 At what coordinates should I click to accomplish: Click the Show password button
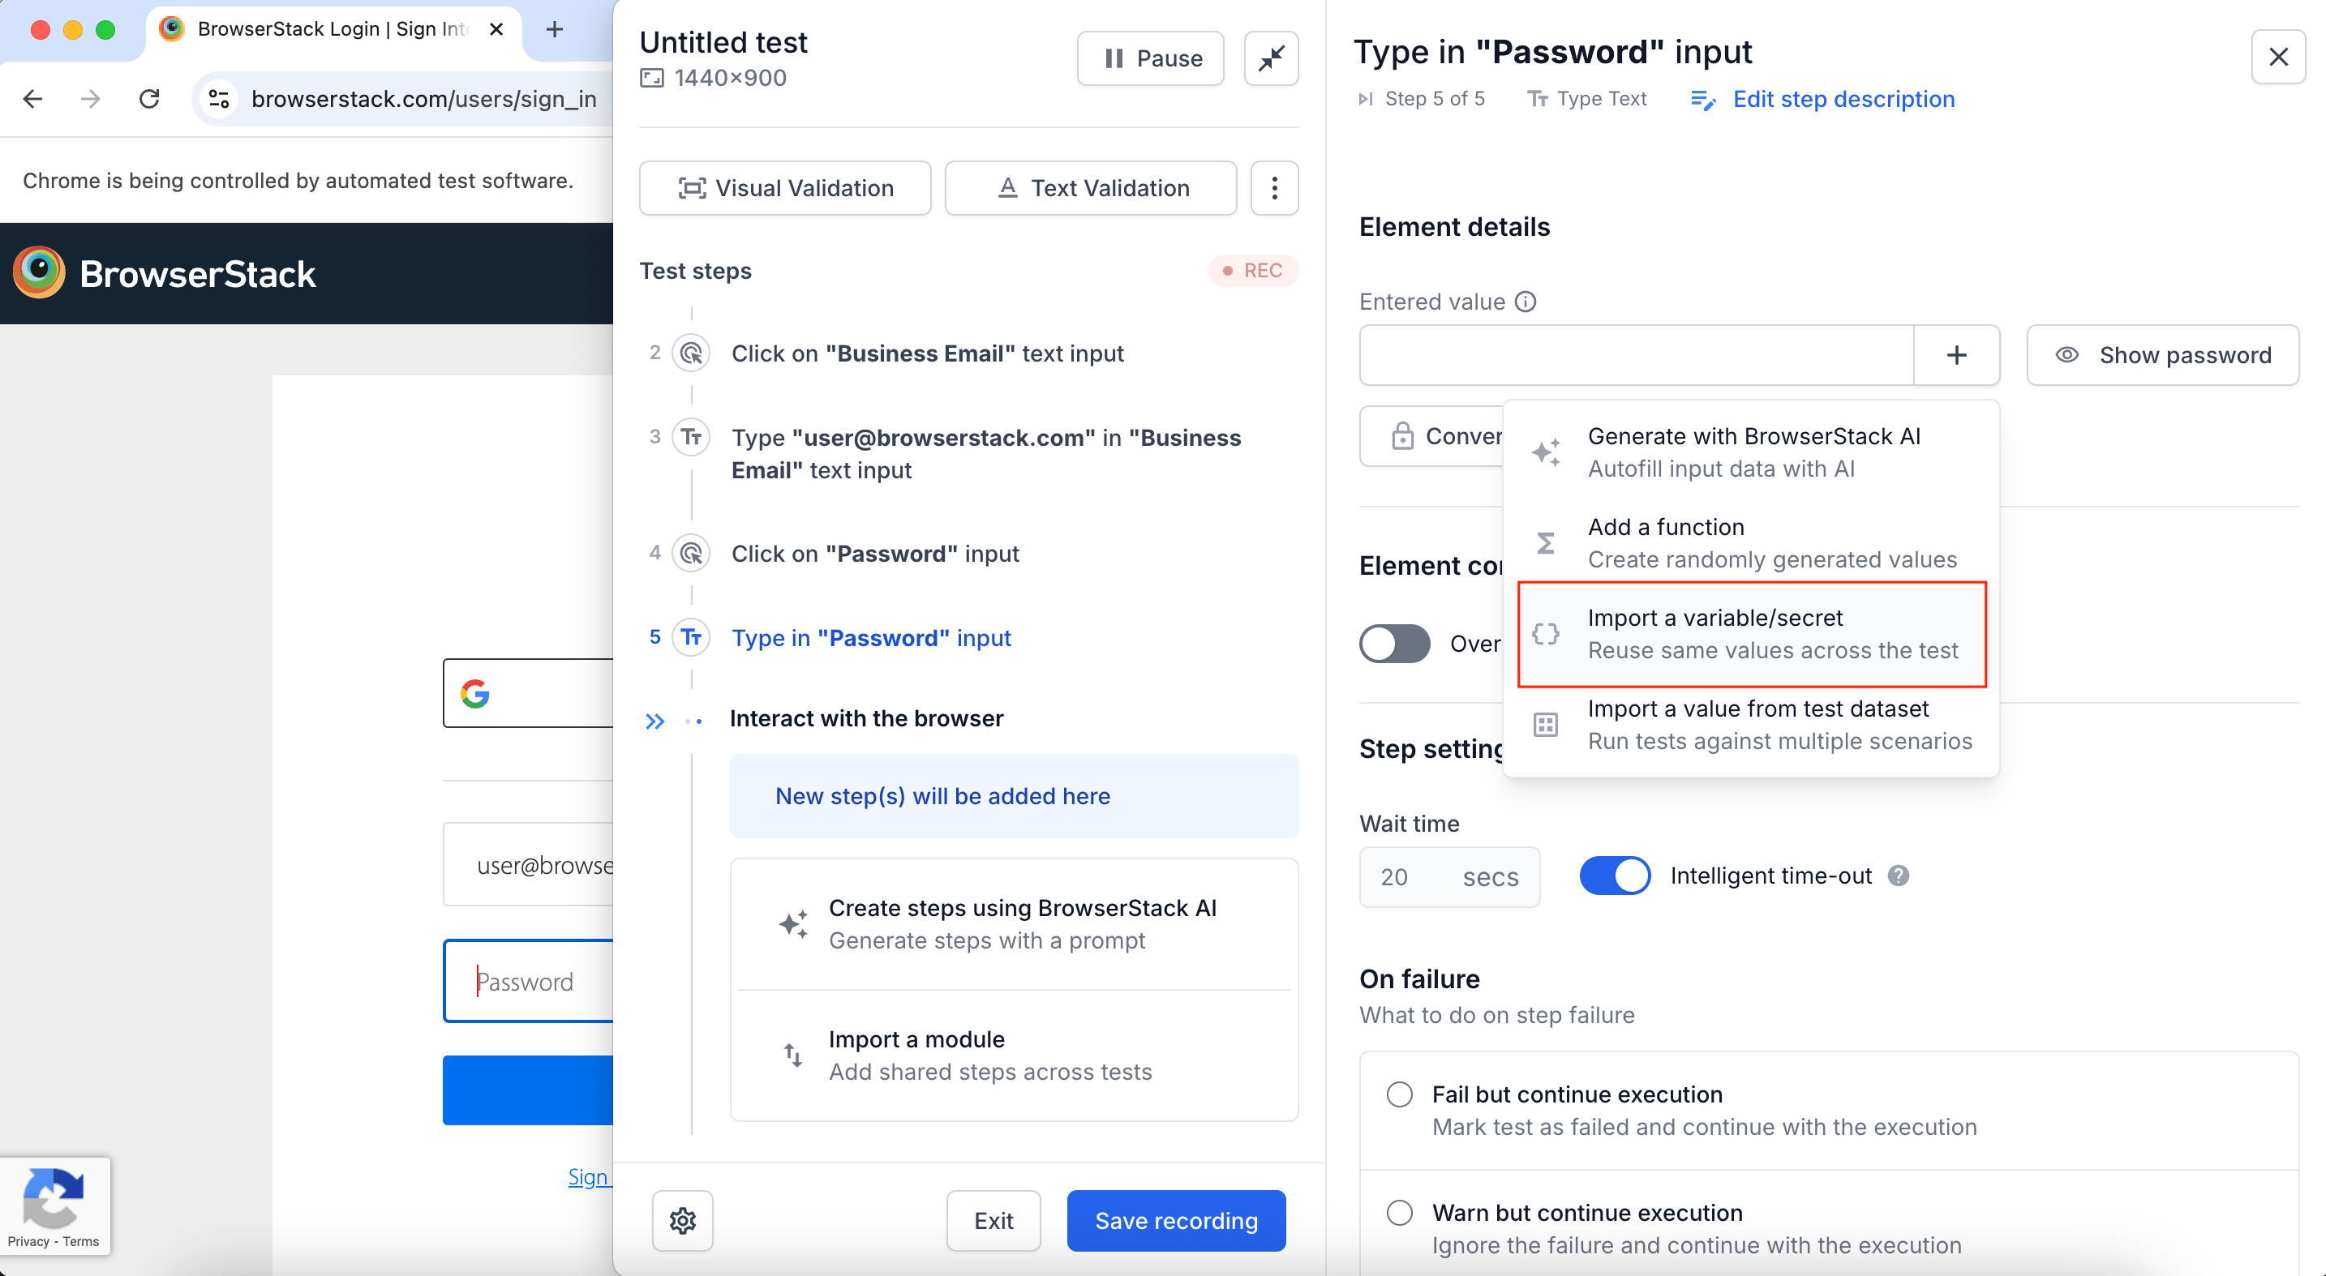point(2162,356)
